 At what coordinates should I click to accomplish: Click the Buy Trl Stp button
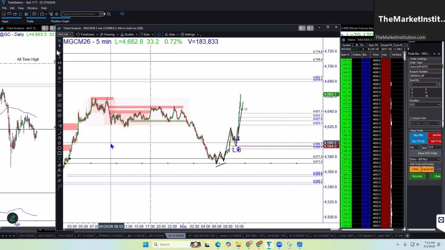point(418,141)
